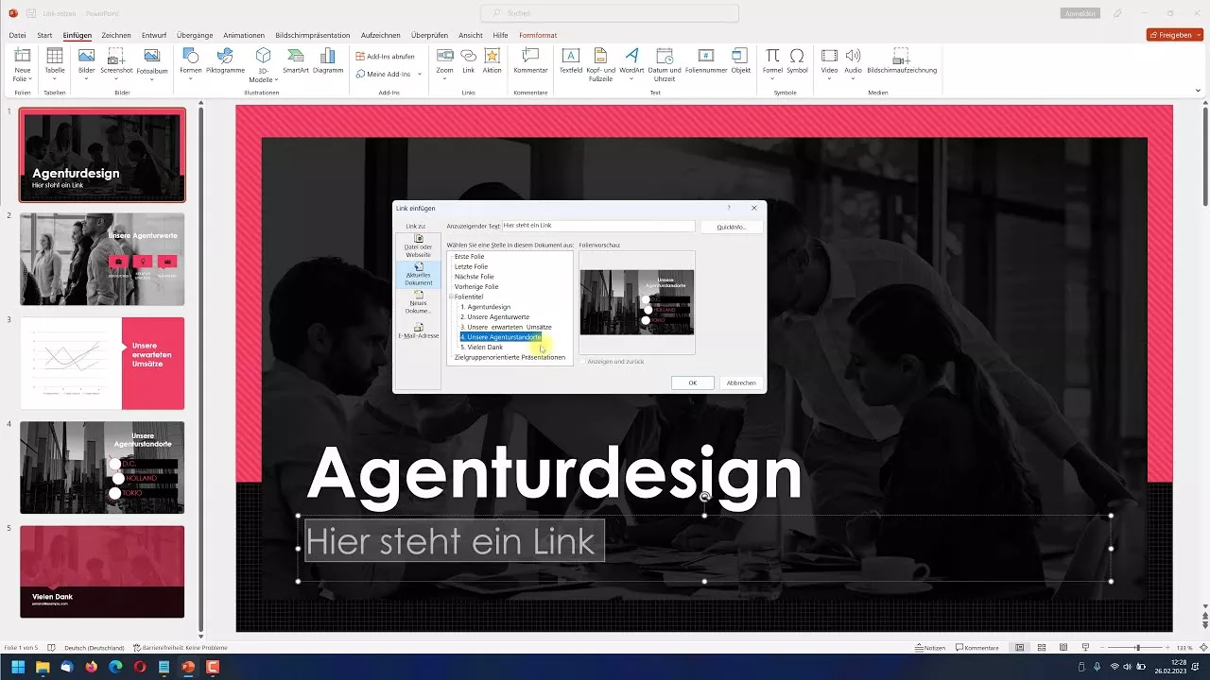Click the Formel pi icon
This screenshot has width=1210, height=680.
(x=772, y=56)
